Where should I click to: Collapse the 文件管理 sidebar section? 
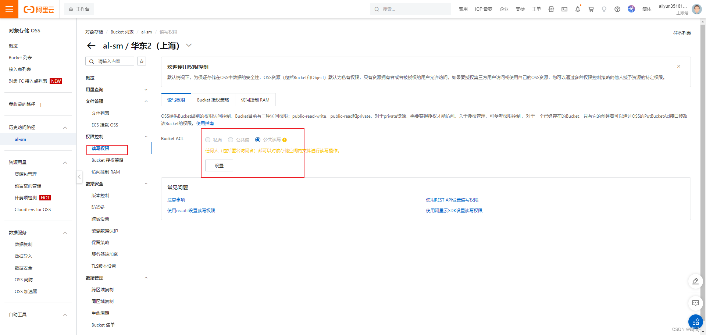pyautogui.click(x=146, y=101)
